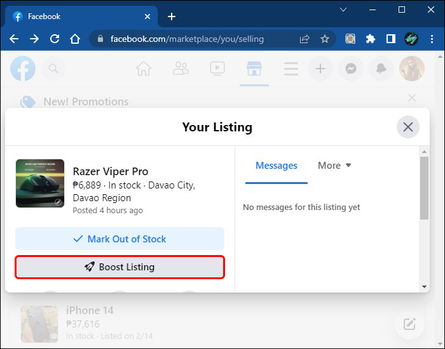This screenshot has height=349, width=445.
Task: Click the Create plus button
Action: click(x=320, y=69)
